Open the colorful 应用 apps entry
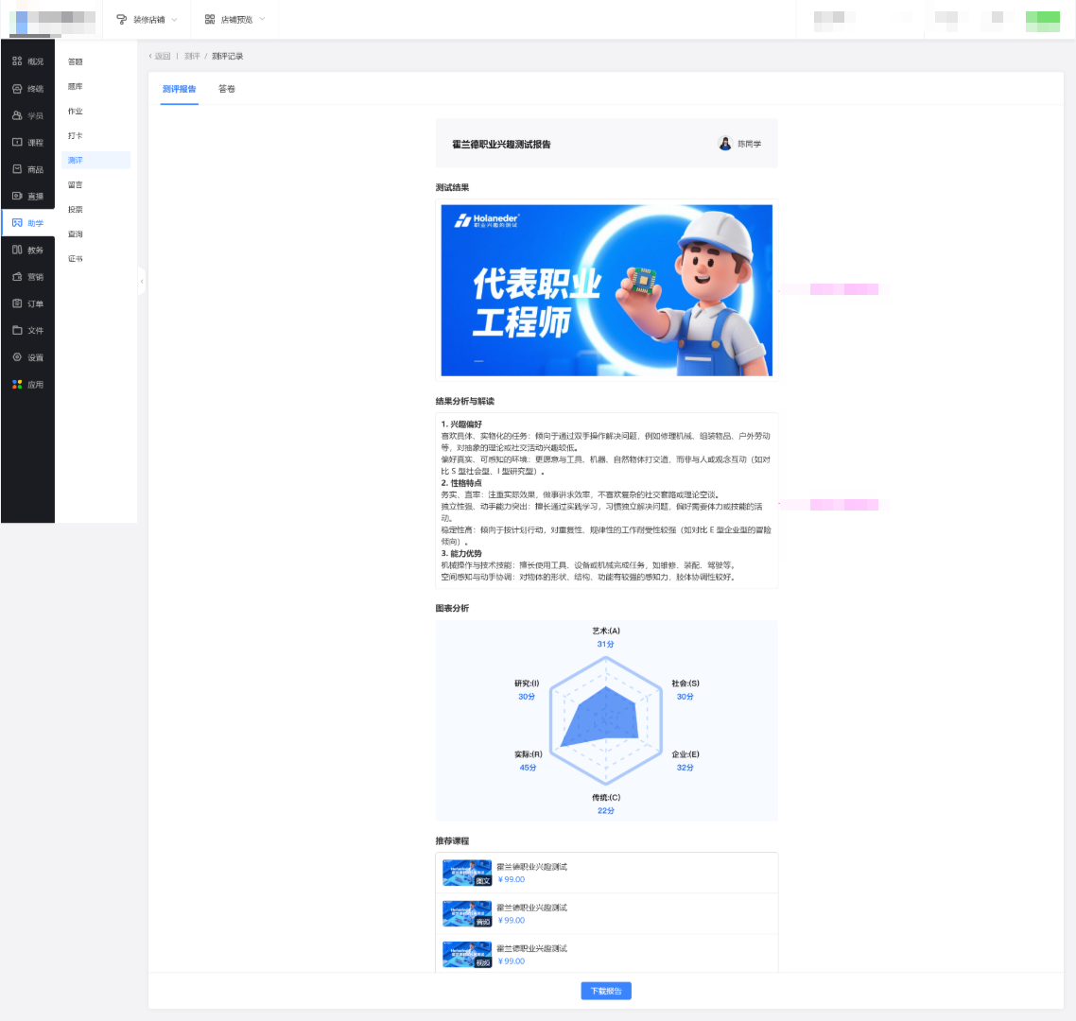Viewport: 1076px width, 1021px height. [x=27, y=384]
